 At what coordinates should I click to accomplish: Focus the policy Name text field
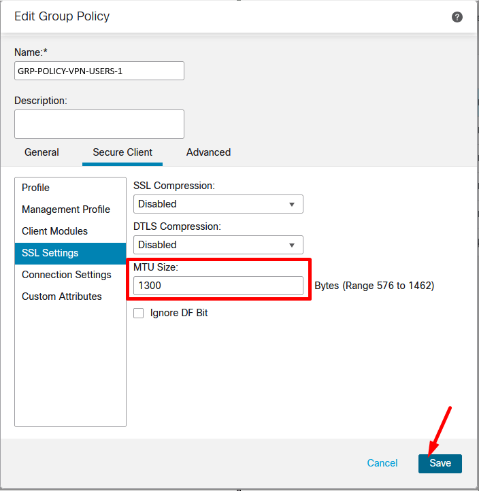tap(99, 71)
